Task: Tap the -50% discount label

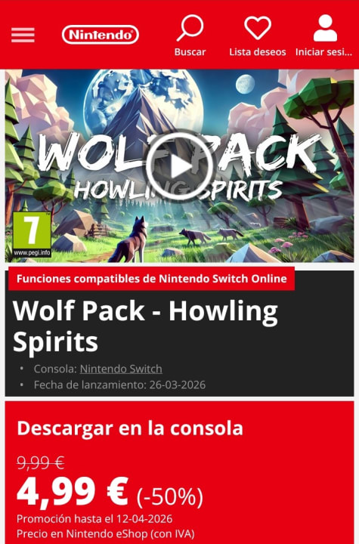Action: pyautogui.click(x=170, y=496)
